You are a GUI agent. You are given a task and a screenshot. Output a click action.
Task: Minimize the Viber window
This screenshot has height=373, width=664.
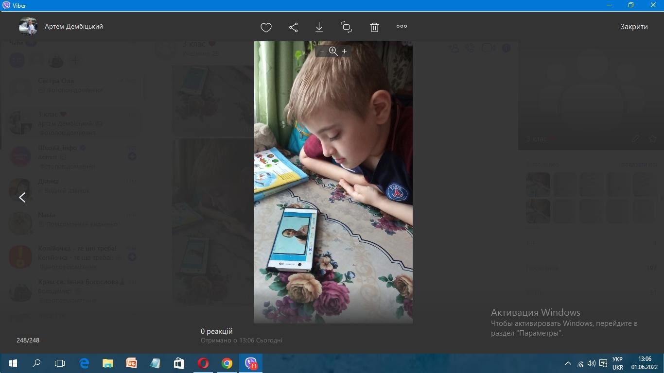(609, 5)
